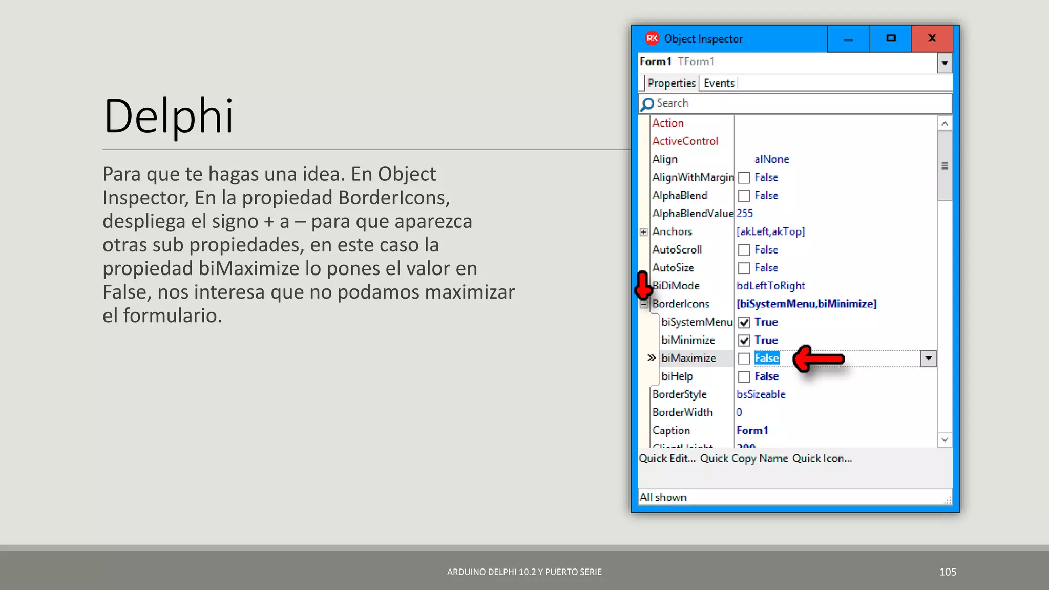Select the BorderStyle property name

[x=679, y=394]
